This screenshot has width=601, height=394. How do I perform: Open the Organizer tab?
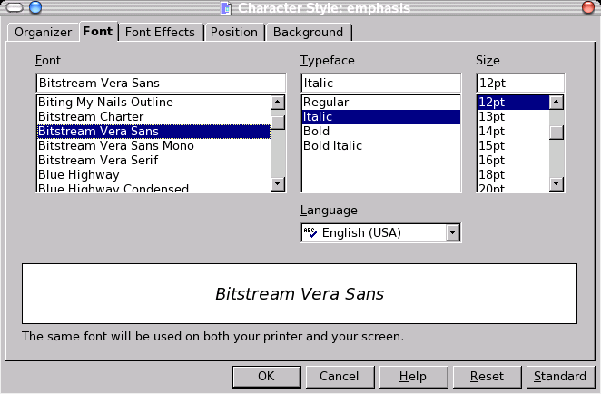pyautogui.click(x=43, y=32)
